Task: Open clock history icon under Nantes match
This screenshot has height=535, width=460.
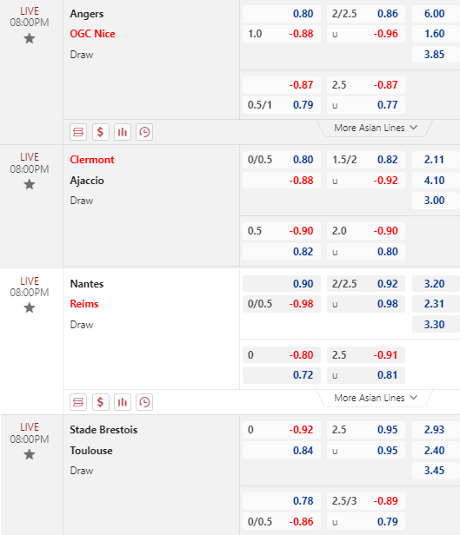Action: coord(144,402)
